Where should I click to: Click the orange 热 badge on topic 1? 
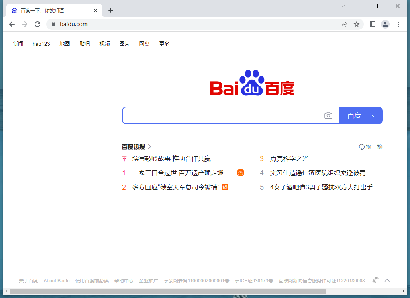pos(241,173)
